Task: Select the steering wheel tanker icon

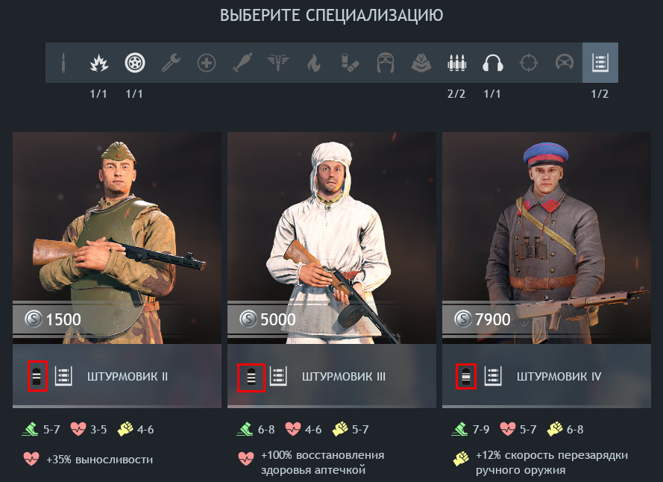Action: coord(565,63)
